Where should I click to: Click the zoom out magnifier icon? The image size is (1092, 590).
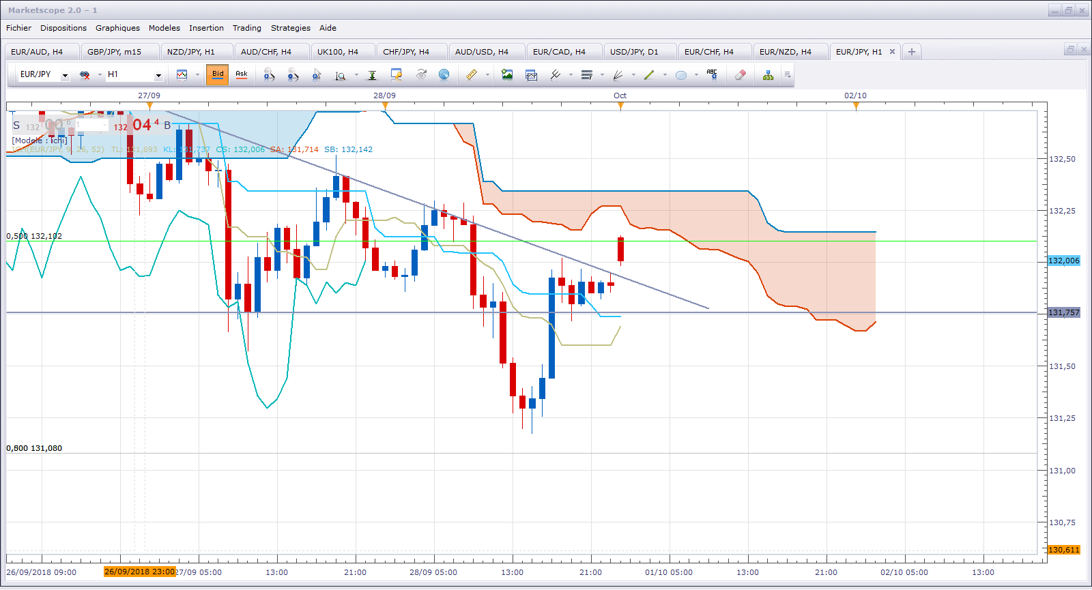click(293, 75)
